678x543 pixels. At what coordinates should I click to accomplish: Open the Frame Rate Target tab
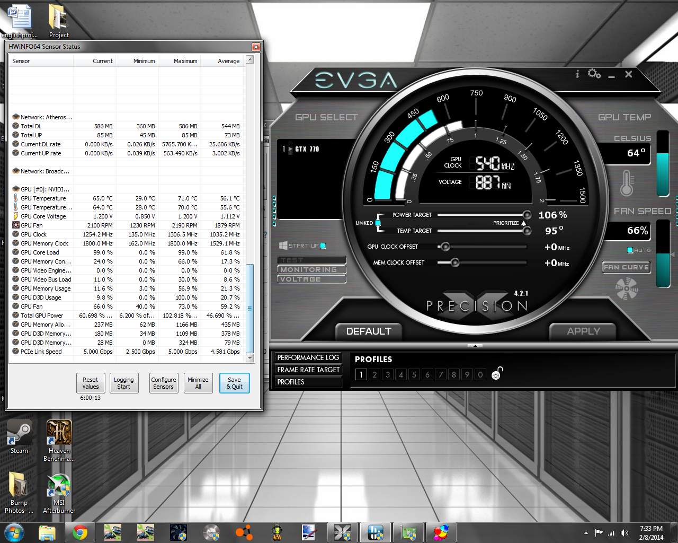[308, 370]
